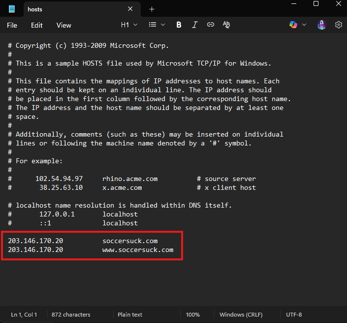Click the Ln 1, Col 1 status indicator

(24, 315)
